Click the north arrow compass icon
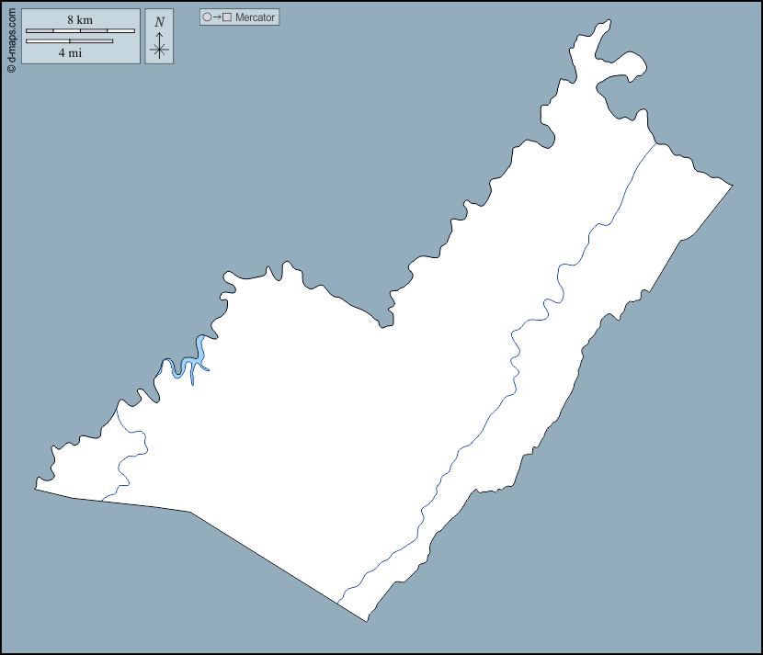 coord(159,46)
